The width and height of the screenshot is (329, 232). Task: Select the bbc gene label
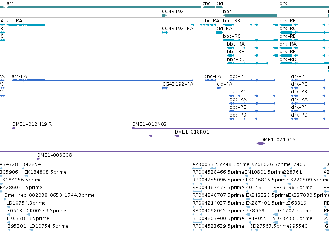(x=227, y=12)
